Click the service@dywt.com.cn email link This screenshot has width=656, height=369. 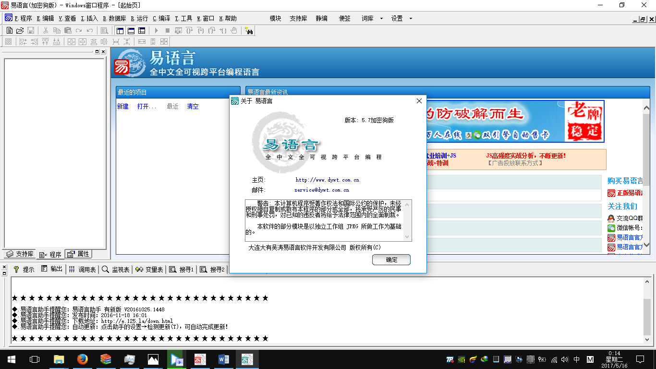pyautogui.click(x=322, y=190)
